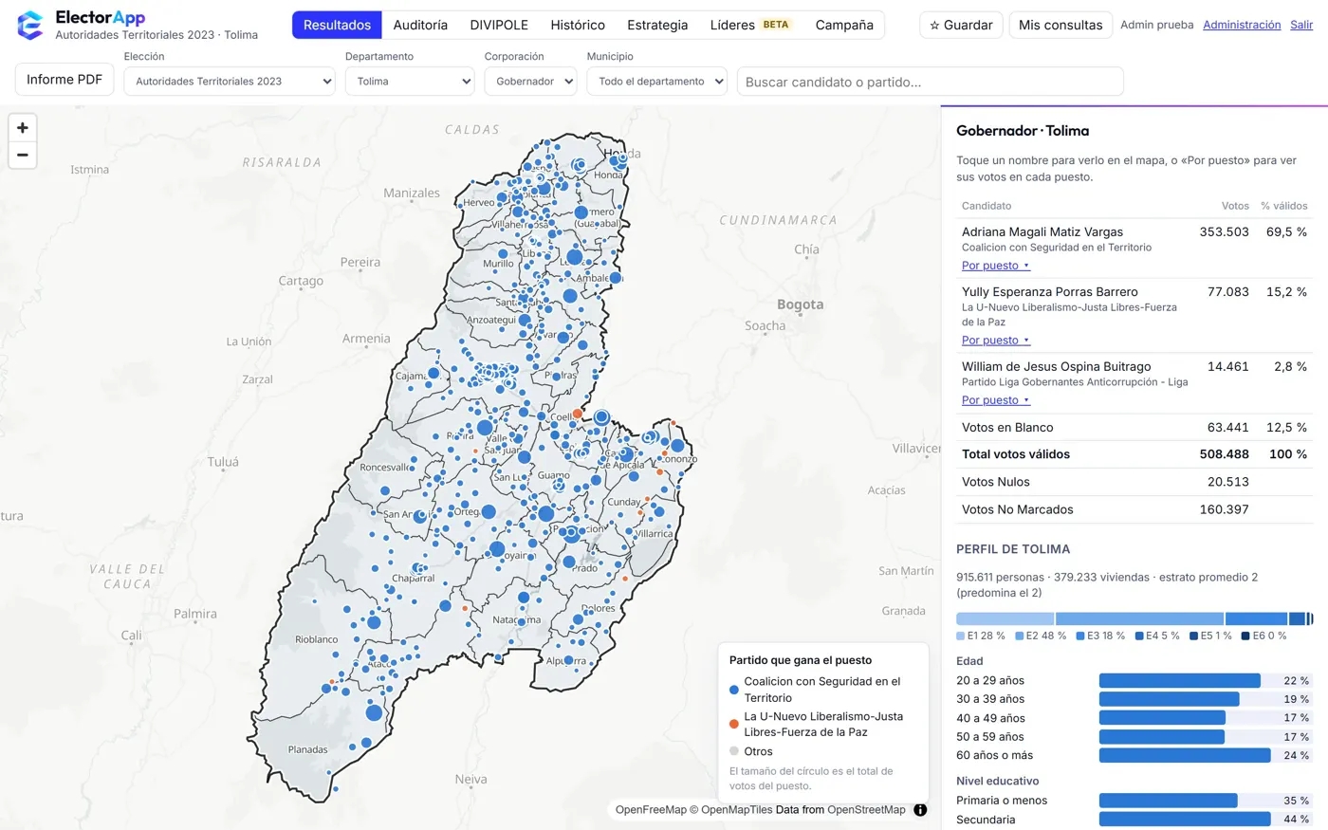Viewport: 1328px width, 830px height.
Task: Open the Líderes BETA tab
Action: click(752, 25)
